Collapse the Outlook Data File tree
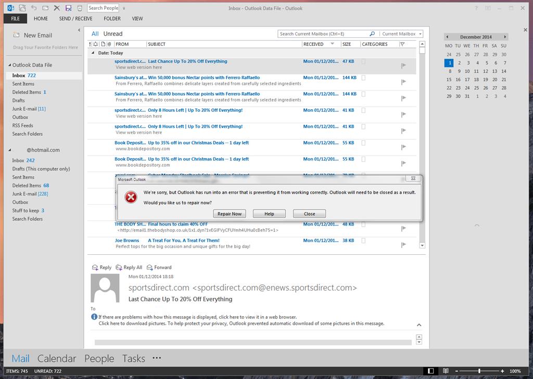The image size is (533, 379). 10,65
